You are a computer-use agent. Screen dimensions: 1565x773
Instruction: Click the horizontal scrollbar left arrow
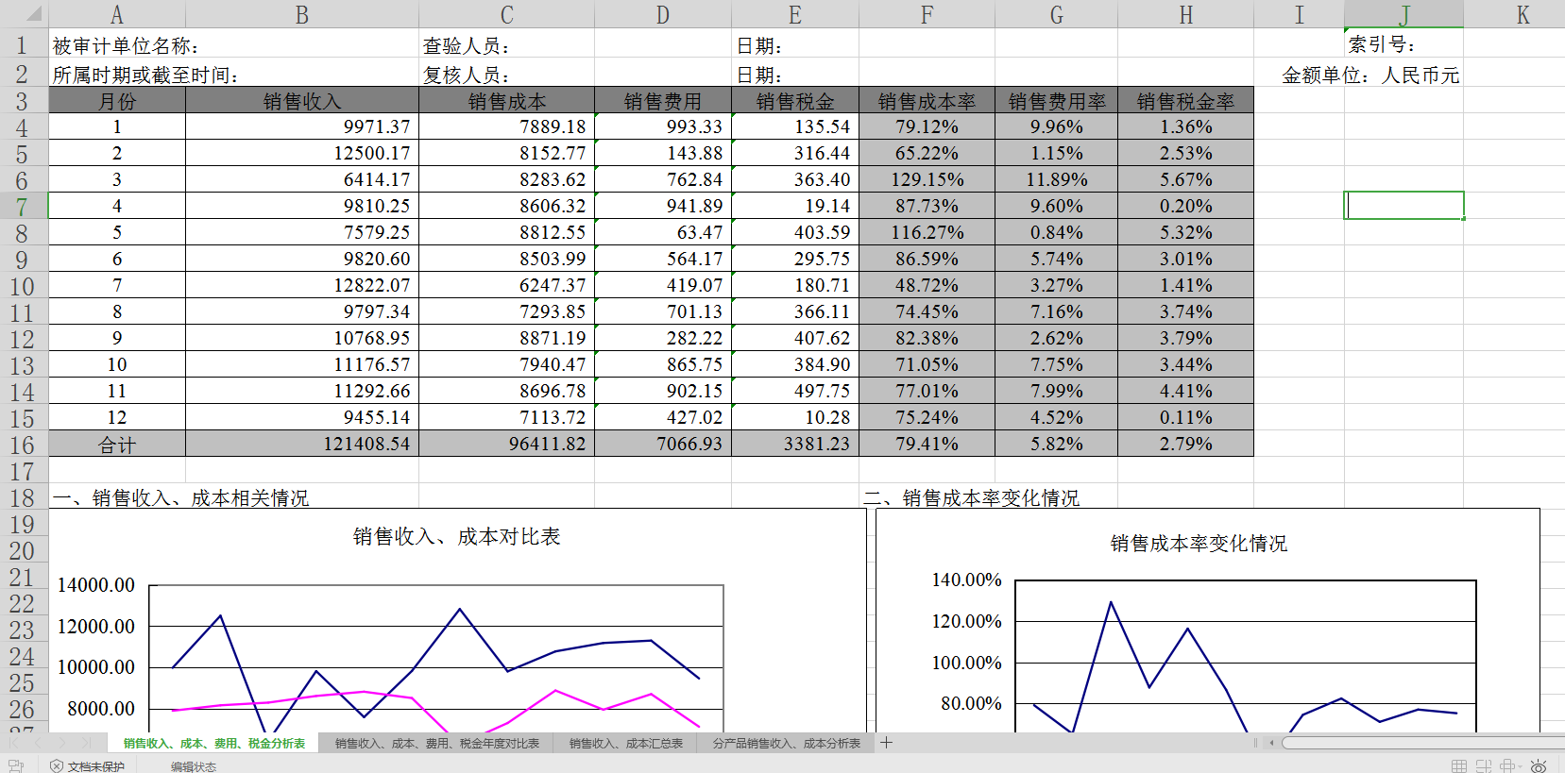(x=1271, y=743)
